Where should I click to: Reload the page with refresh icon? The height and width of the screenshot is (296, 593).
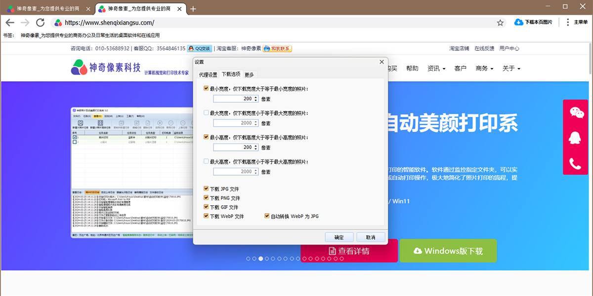41,23
